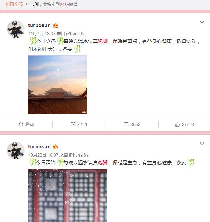Expand the options arrow on the 10月23日 post
210x222 pixels.
tap(202, 144)
